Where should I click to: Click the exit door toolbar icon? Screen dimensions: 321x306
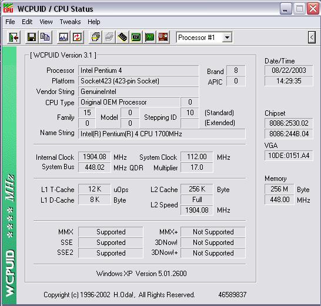[x=14, y=38]
